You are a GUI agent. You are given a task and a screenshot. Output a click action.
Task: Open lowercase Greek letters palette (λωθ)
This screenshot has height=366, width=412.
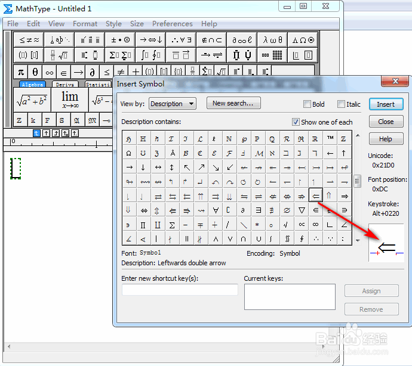click(273, 40)
